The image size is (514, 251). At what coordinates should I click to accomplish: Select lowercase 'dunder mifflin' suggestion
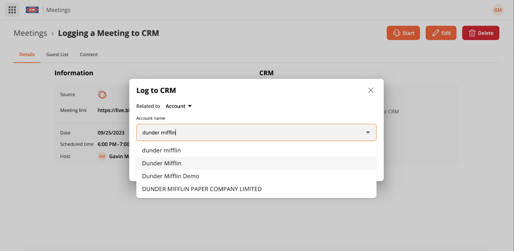pyautogui.click(x=256, y=150)
